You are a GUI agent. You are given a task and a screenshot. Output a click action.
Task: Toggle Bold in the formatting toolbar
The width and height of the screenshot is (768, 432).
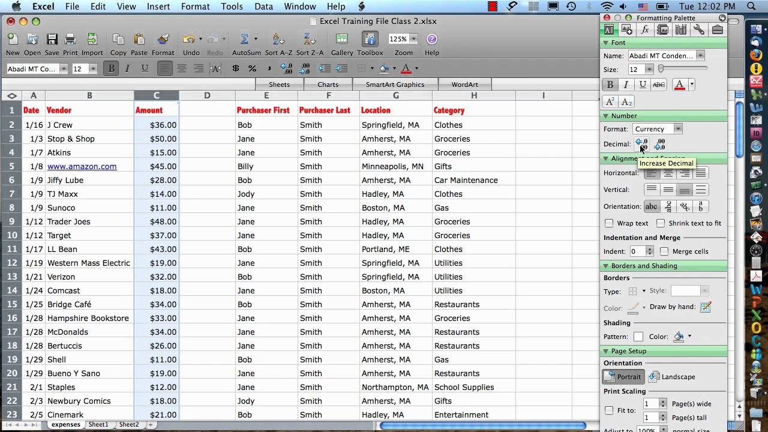point(111,68)
